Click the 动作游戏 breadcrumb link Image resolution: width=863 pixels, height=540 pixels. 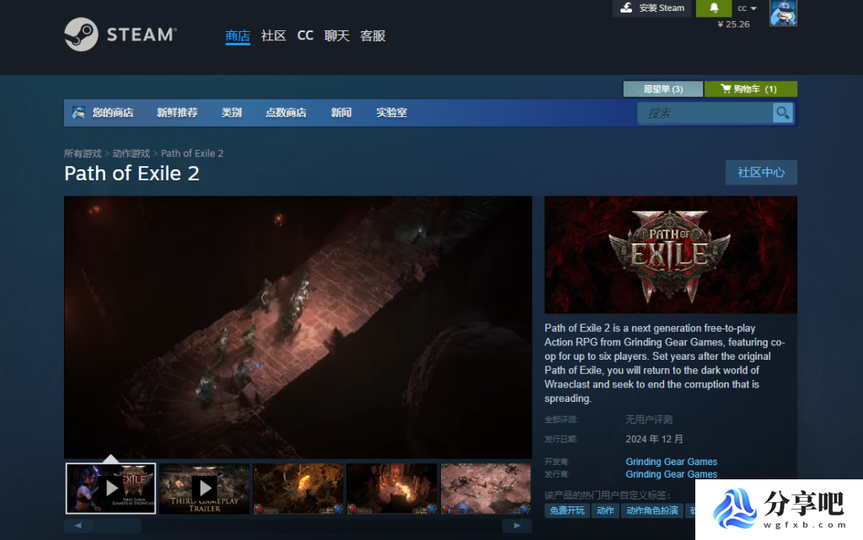131,153
